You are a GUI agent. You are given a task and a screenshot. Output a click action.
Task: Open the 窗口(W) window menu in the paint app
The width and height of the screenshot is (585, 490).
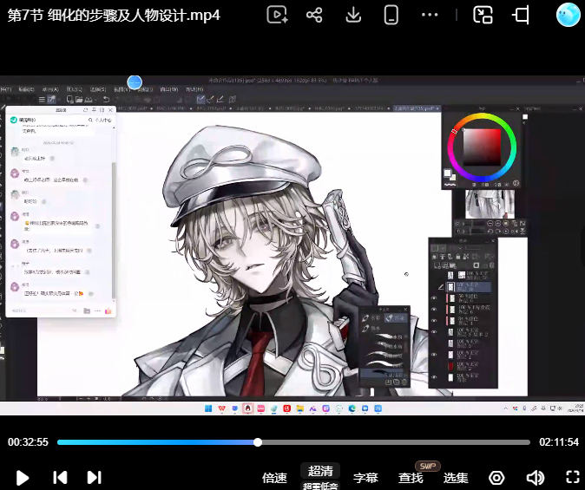(x=169, y=89)
